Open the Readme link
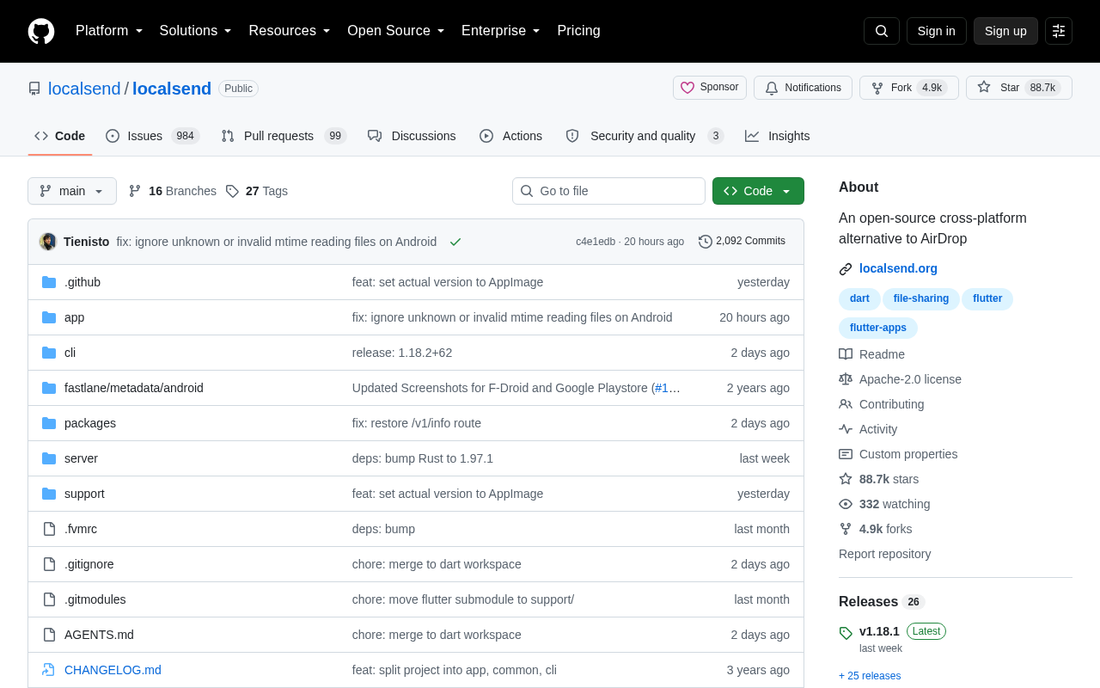 pyautogui.click(x=871, y=354)
